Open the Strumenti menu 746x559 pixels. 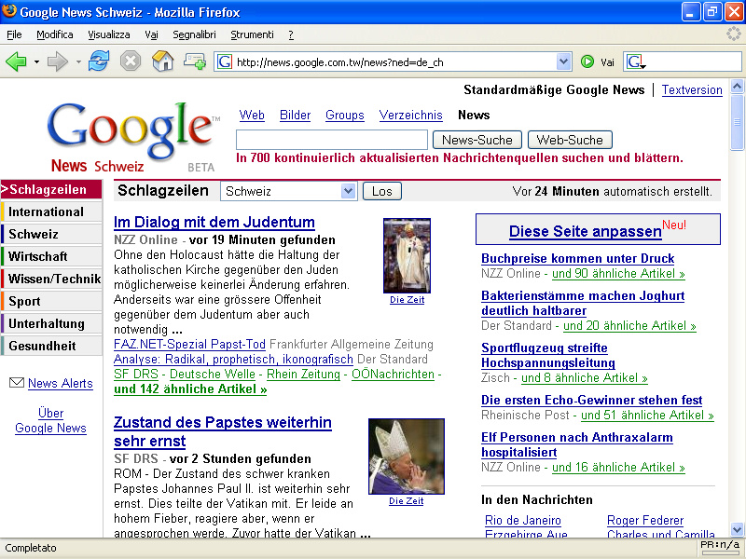click(252, 34)
